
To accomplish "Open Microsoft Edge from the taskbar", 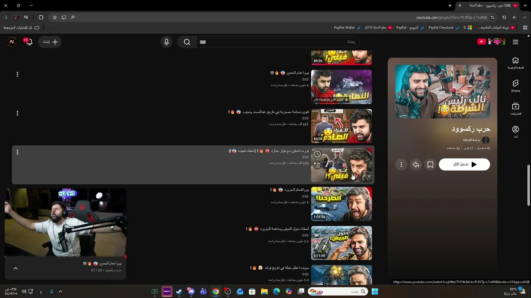I will click(x=276, y=291).
